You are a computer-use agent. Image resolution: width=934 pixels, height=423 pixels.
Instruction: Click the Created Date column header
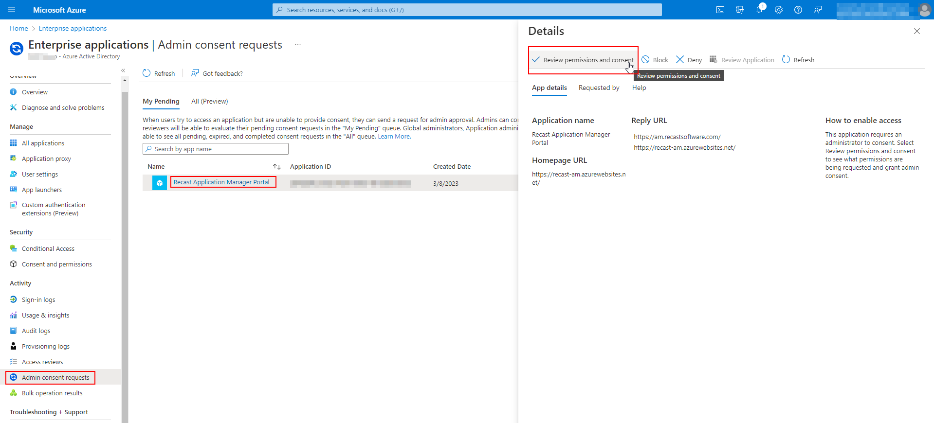pos(452,166)
